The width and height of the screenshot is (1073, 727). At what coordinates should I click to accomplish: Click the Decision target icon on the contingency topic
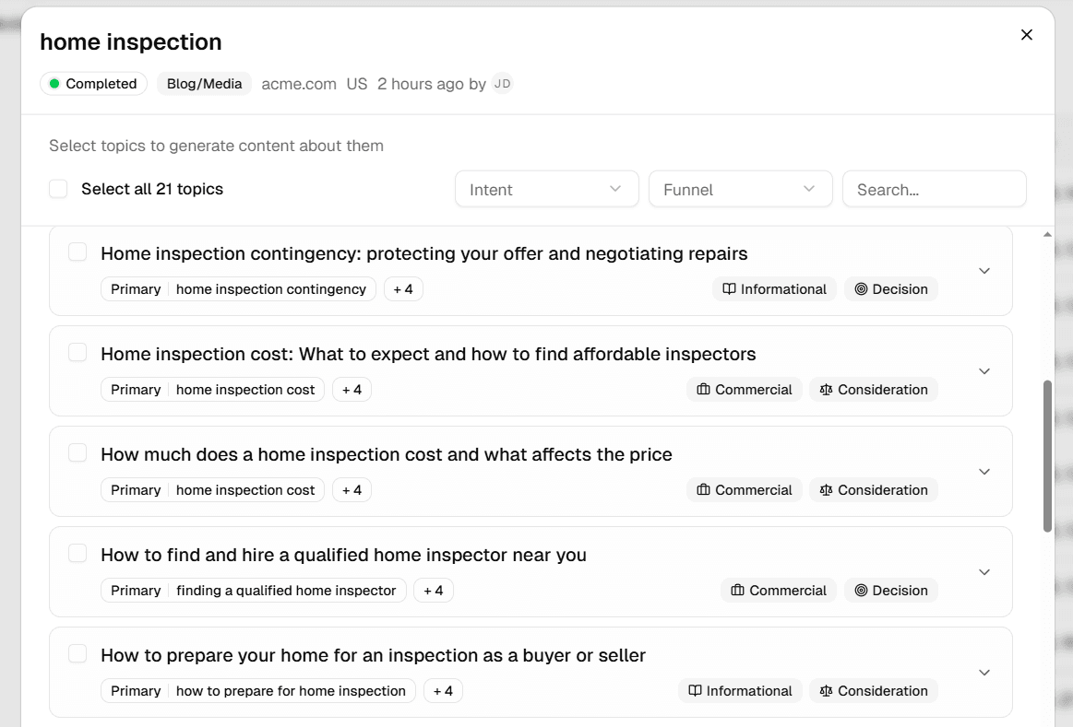[x=863, y=288]
